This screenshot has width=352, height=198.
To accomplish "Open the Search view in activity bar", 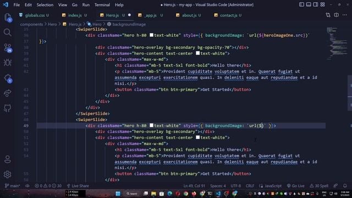I will 7,32.
